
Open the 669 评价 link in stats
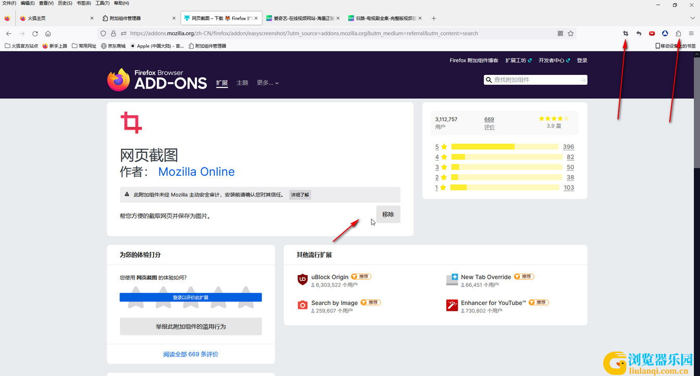click(x=490, y=123)
